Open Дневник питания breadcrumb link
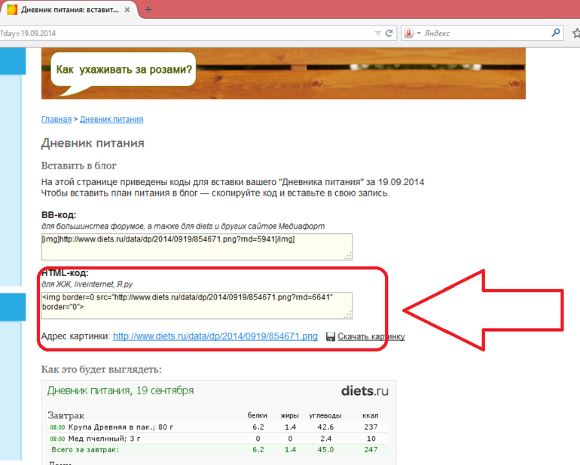580x465 pixels. 111,119
